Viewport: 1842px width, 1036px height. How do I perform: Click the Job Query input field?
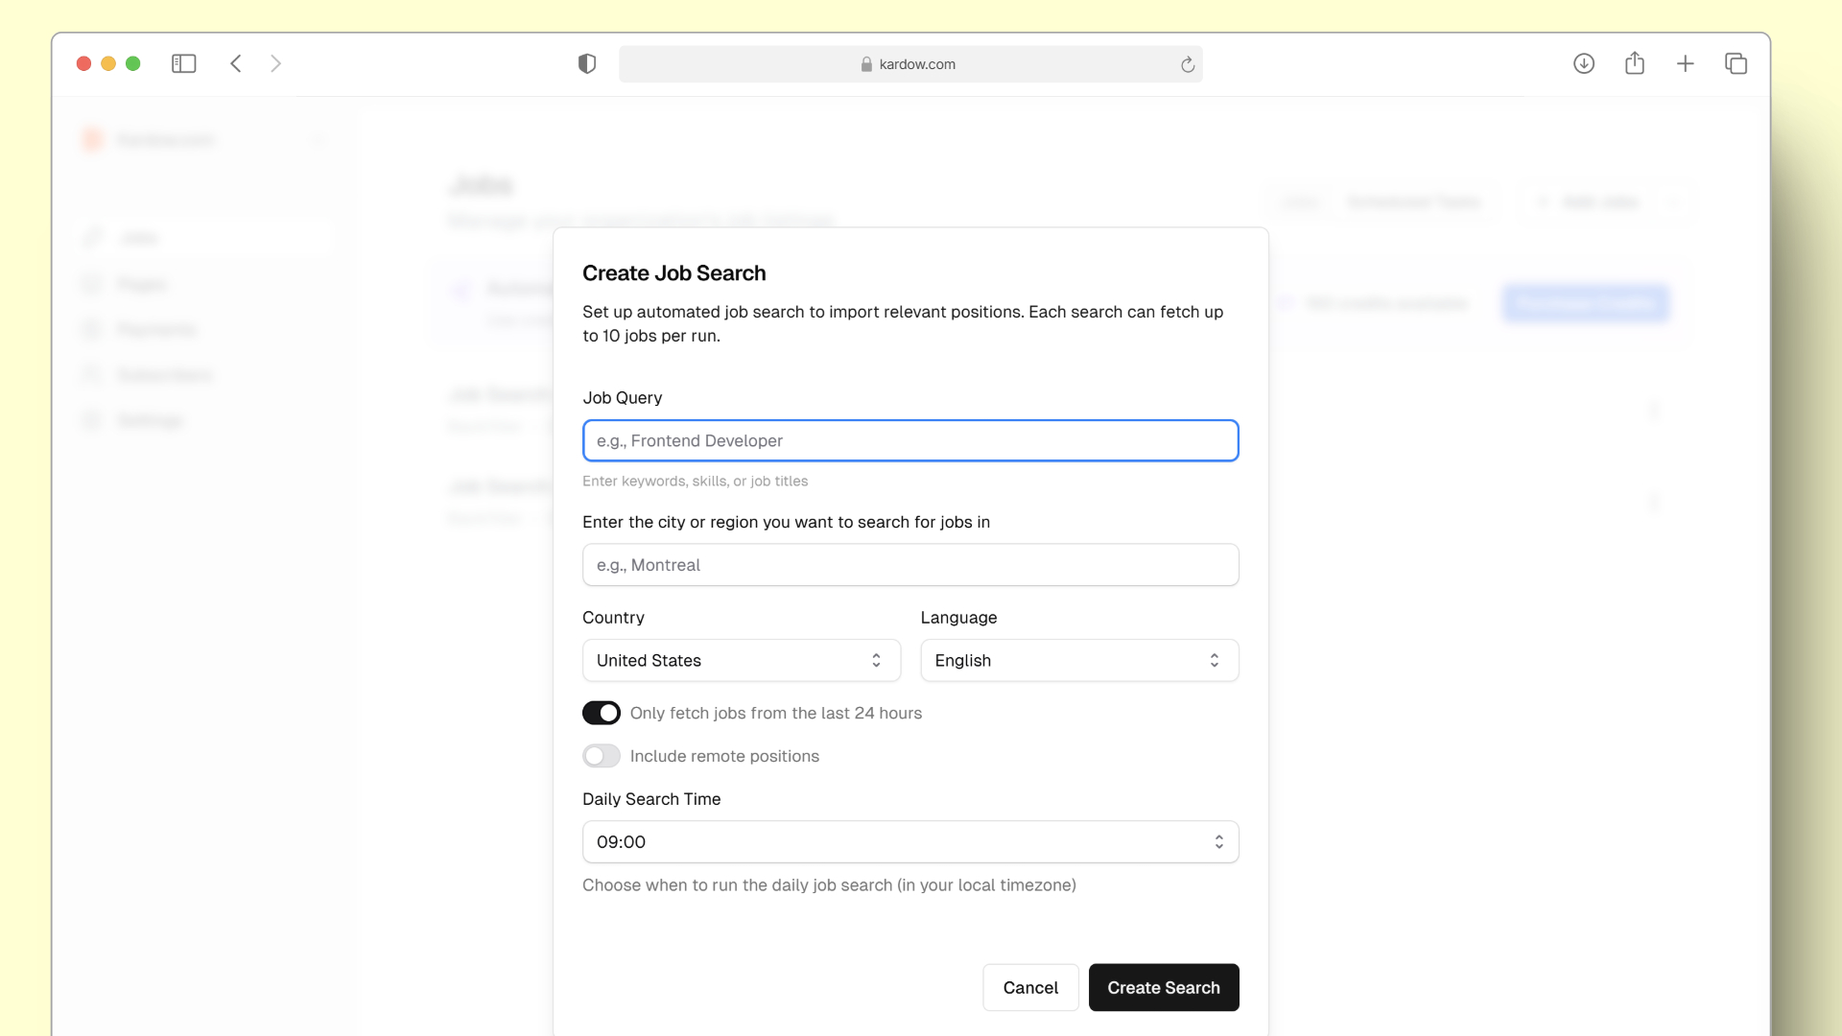(x=909, y=440)
